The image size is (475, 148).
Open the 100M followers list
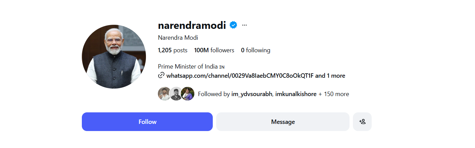tap(214, 50)
